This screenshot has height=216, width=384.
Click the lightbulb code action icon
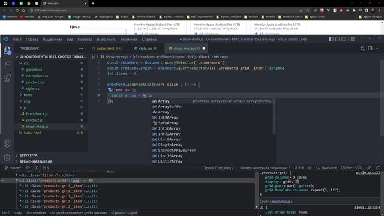[109, 89]
